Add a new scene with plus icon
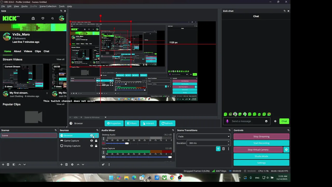Screen dimensions: 332x187 coord(3,164)
